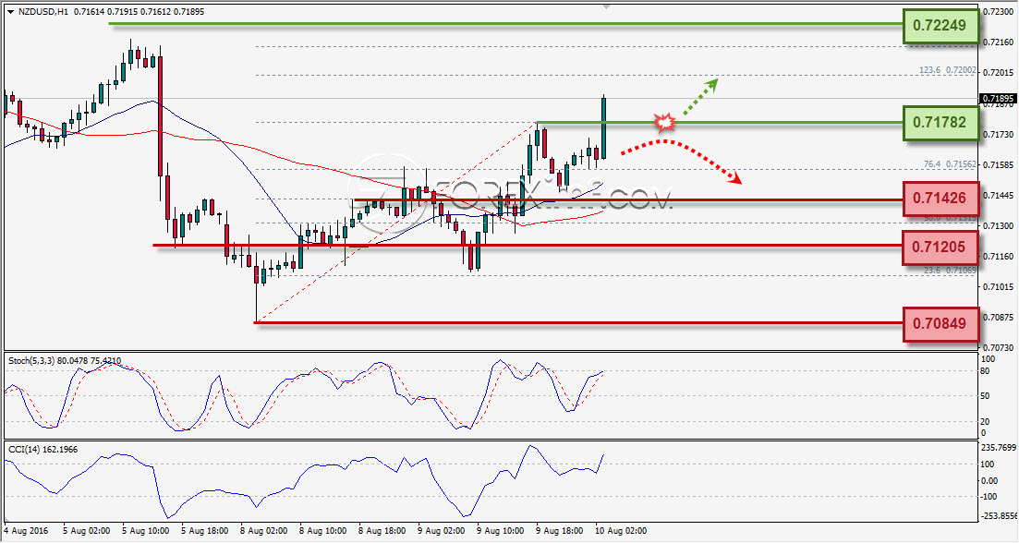The image size is (1019, 543).
Task: Click price scale value 0.71015
Action: tap(999, 287)
